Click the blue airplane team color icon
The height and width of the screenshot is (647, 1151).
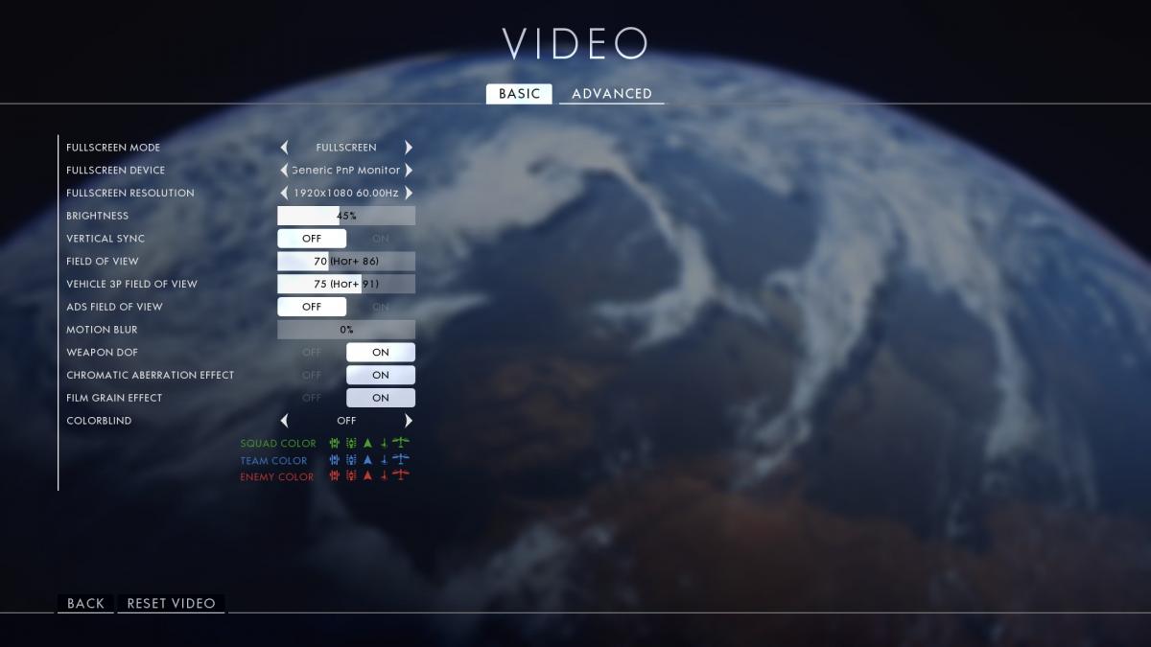click(x=401, y=459)
